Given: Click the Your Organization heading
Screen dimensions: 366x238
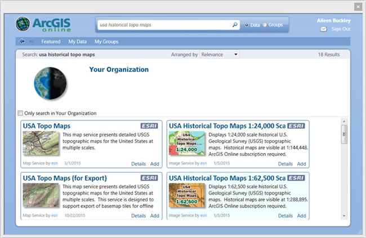Looking at the screenshot, I should [x=119, y=70].
